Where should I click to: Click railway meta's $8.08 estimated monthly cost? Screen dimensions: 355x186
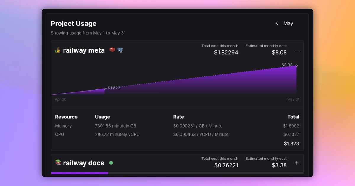279,53
